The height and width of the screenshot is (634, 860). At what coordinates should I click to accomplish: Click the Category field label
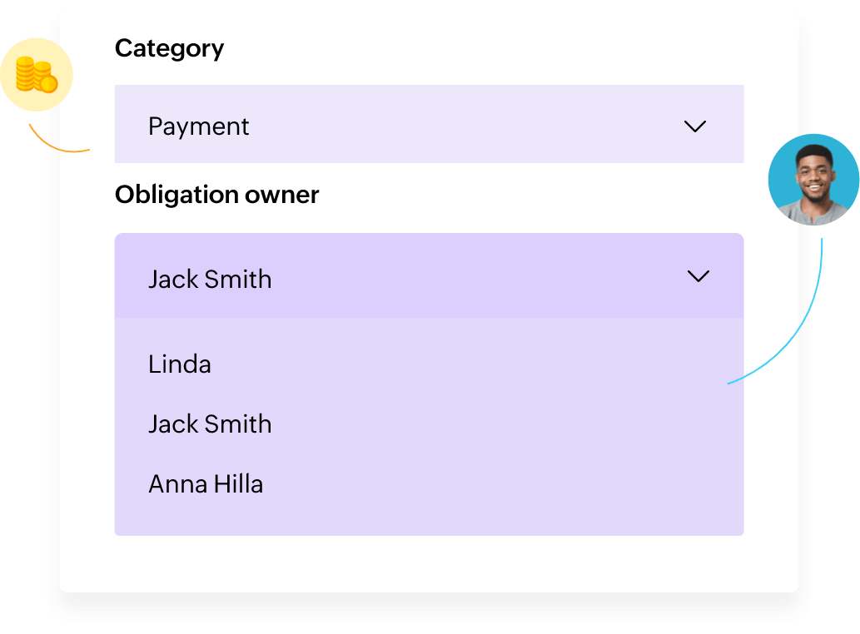point(169,48)
